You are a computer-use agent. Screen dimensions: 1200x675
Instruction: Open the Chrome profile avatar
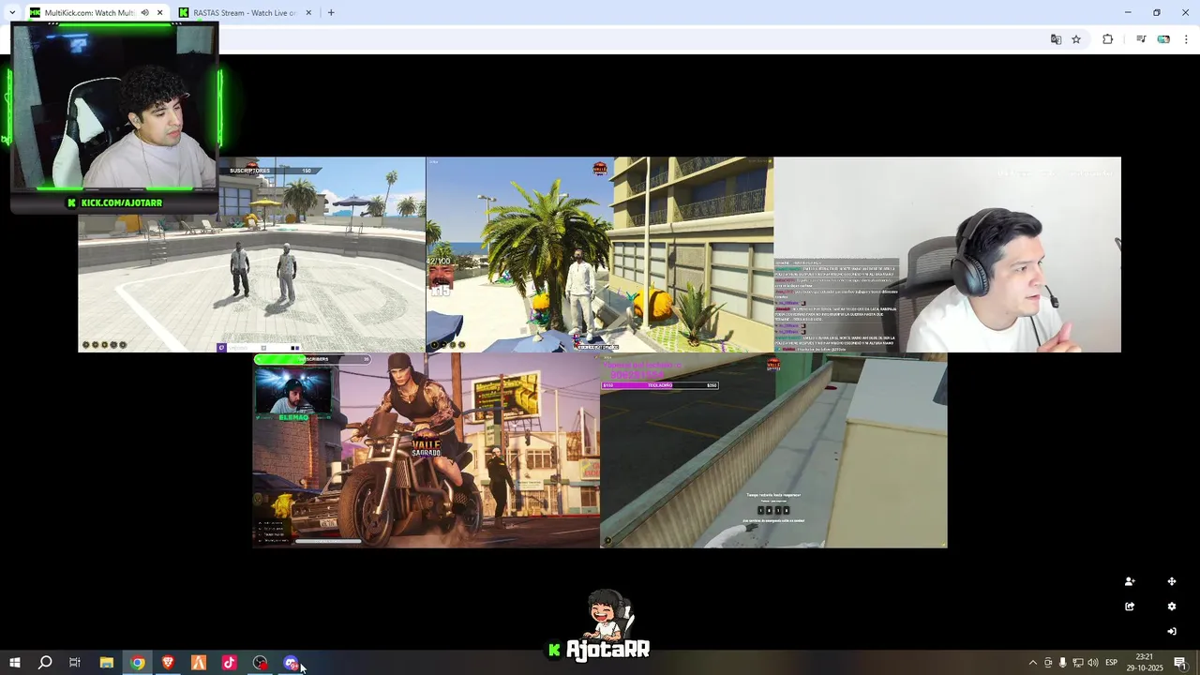(x=1163, y=39)
